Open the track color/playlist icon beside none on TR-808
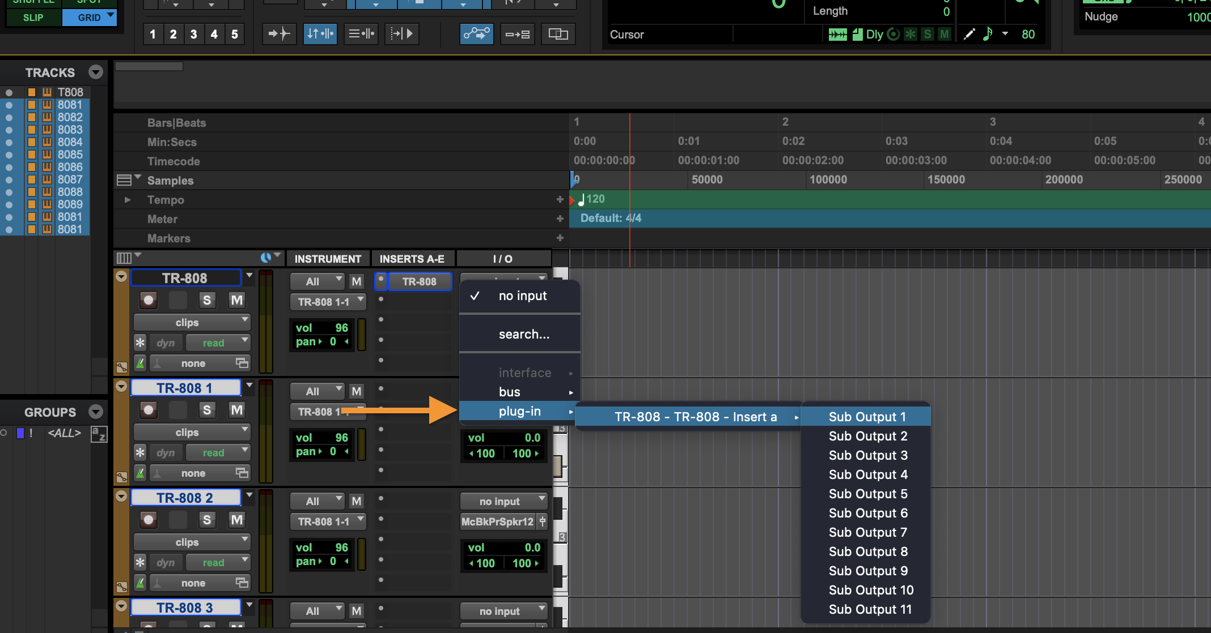 click(242, 363)
